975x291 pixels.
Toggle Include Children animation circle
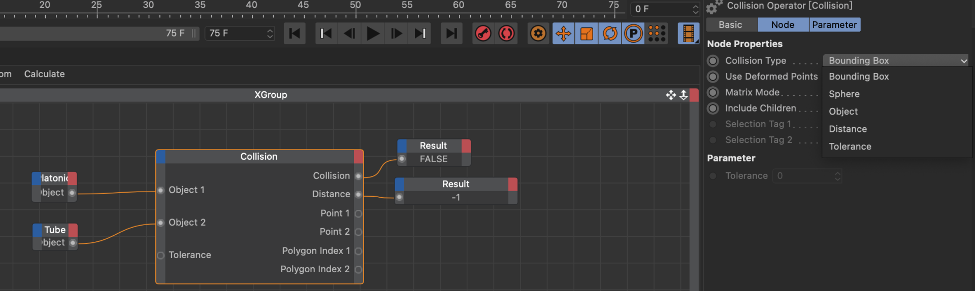[713, 108]
